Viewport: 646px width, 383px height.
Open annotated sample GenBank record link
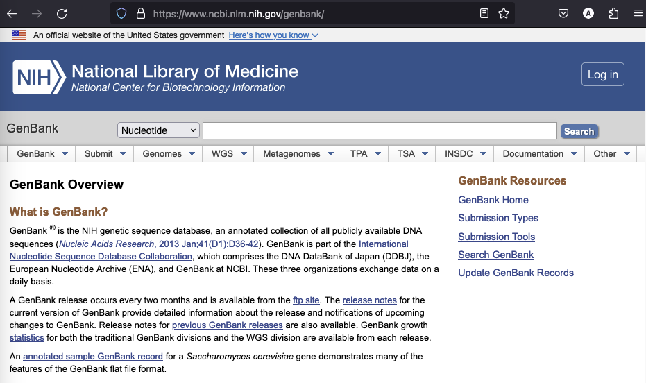click(x=93, y=357)
